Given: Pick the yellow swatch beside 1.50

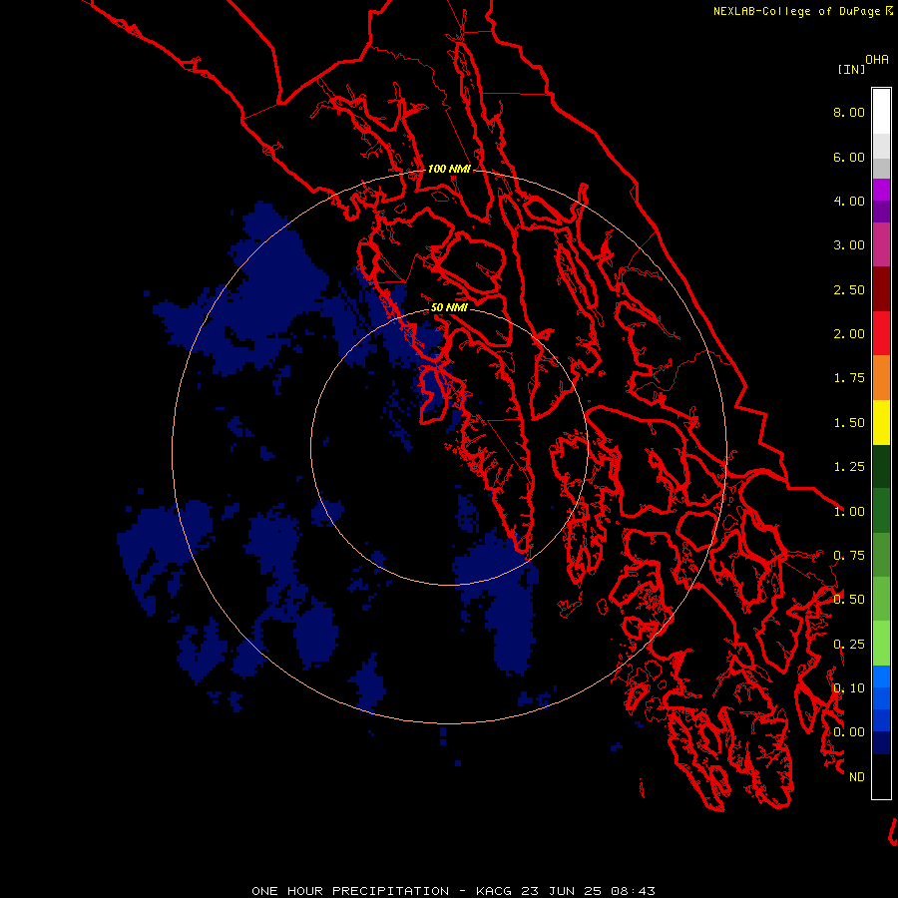Looking at the screenshot, I should click(881, 423).
